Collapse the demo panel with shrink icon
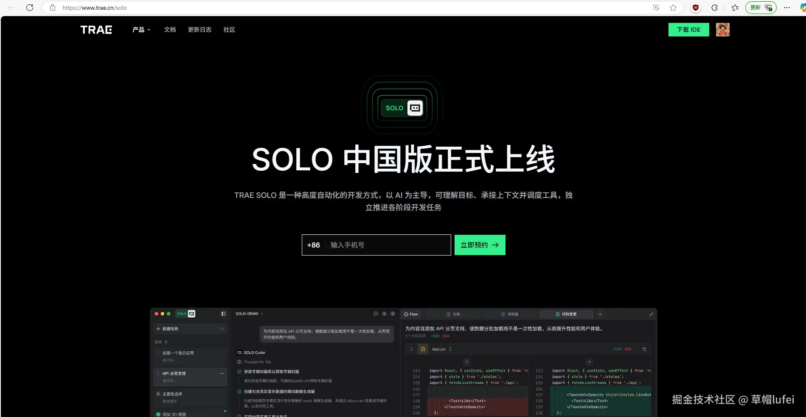Image resolution: width=806 pixels, height=417 pixels. pos(651,314)
